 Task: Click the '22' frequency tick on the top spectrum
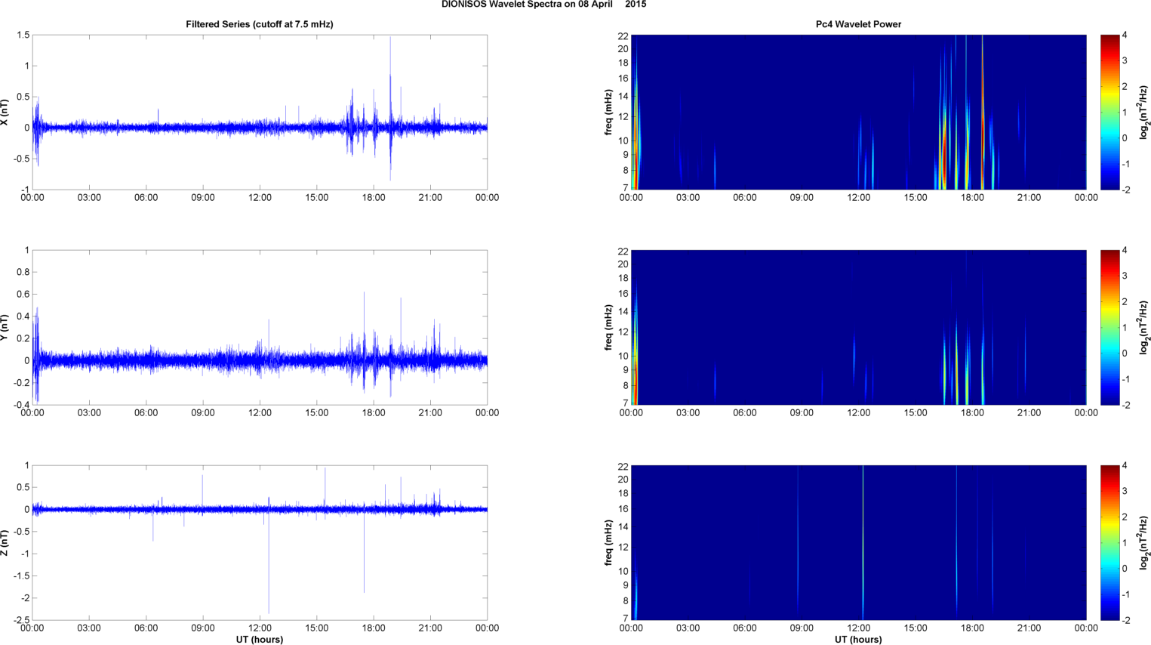click(623, 35)
